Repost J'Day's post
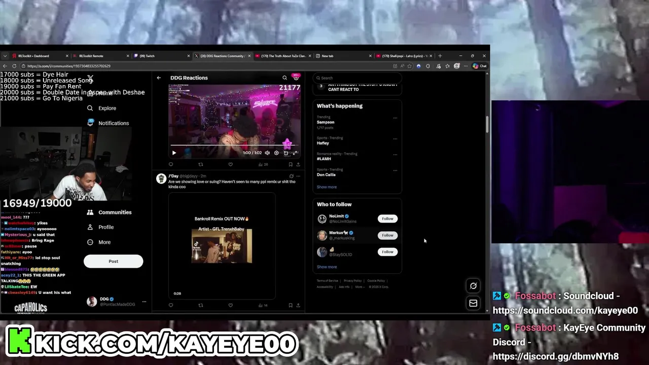 200,305
